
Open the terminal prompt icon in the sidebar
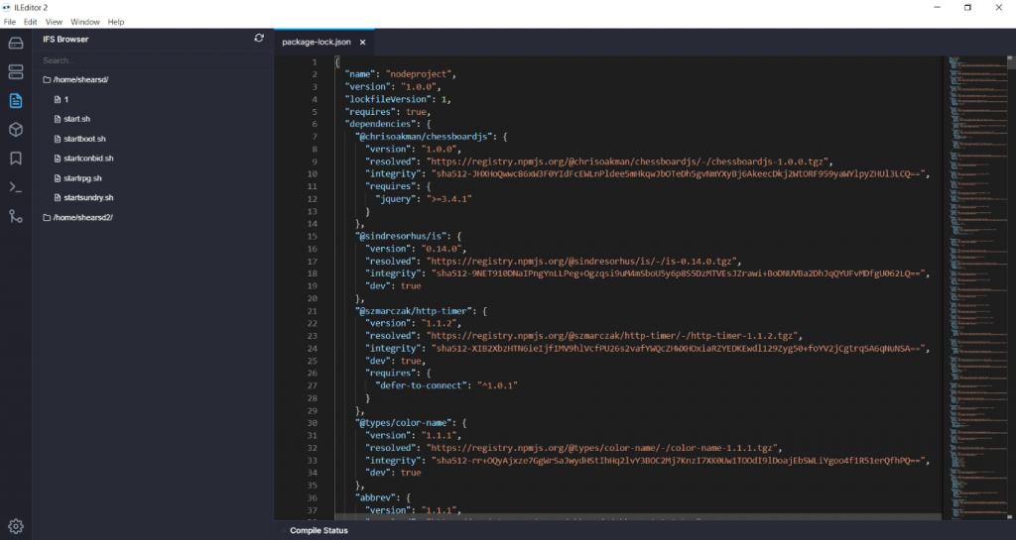15,187
